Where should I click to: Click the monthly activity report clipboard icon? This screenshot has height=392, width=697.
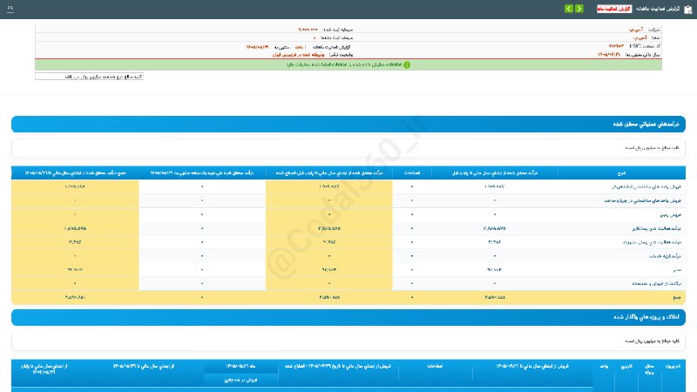[x=687, y=10]
